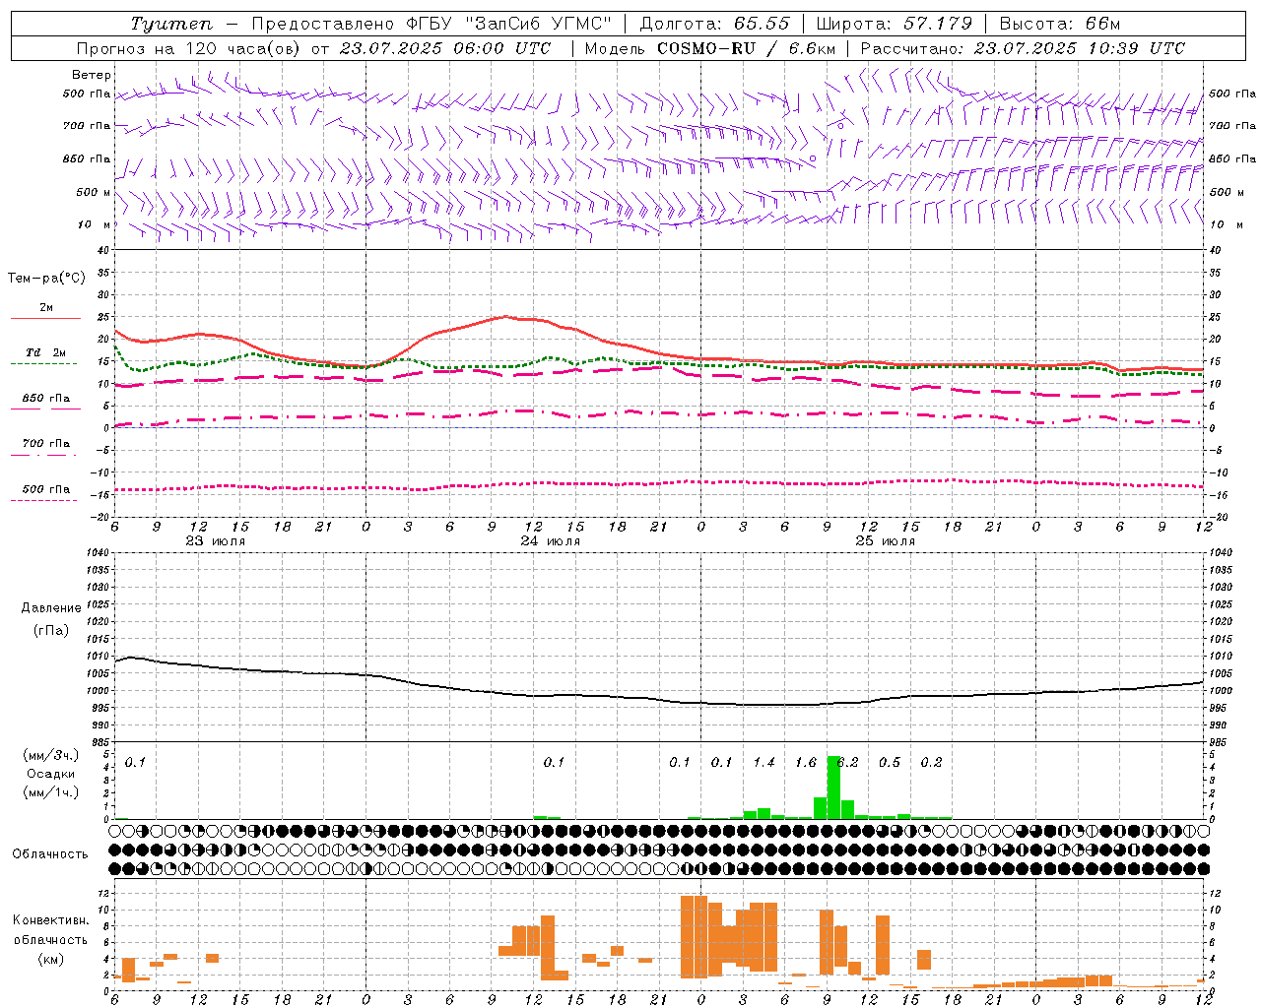Click the "Высота: 66м" header field
The height and width of the screenshot is (1008, 1261).
tap(1059, 24)
